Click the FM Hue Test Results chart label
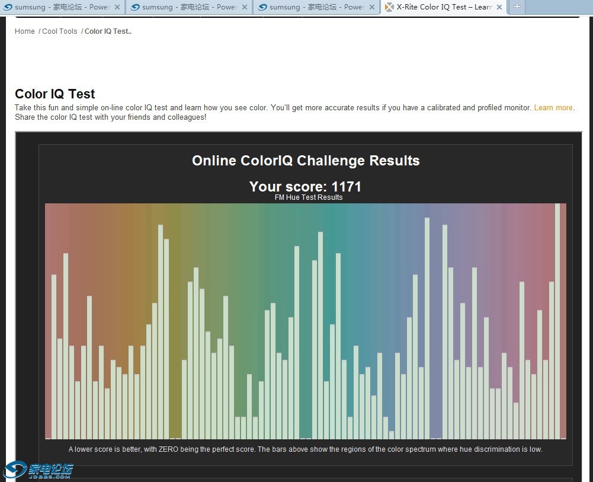Screen dimensions: 593x482 pyautogui.click(x=309, y=197)
